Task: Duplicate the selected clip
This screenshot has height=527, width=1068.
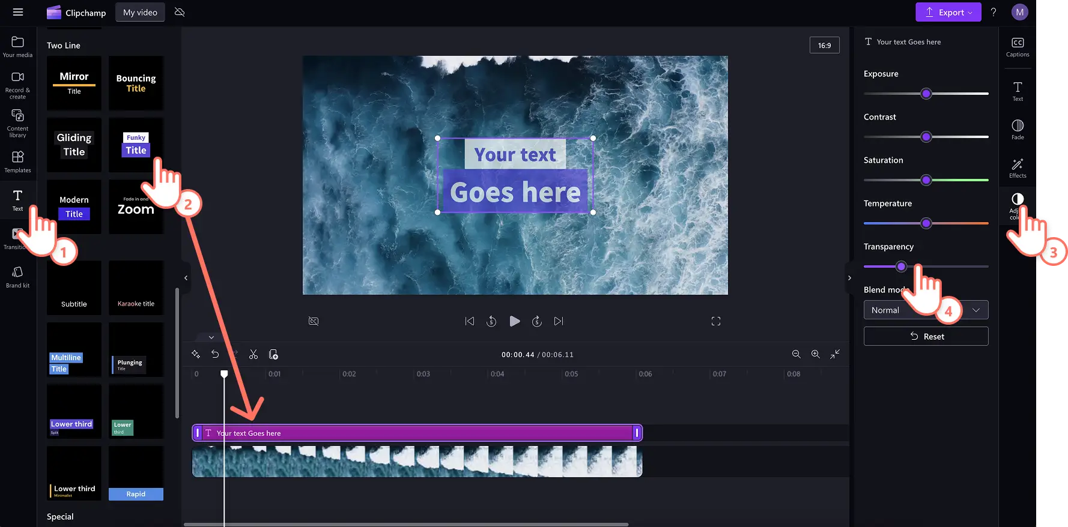Action: click(273, 354)
